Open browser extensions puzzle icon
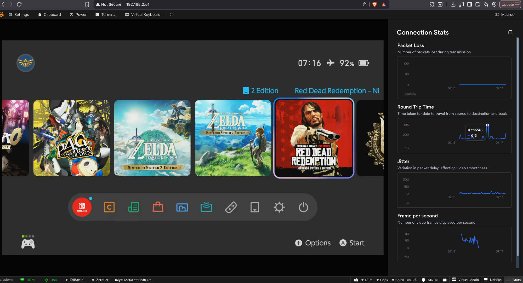This screenshot has width=523, height=283. tap(432, 4)
